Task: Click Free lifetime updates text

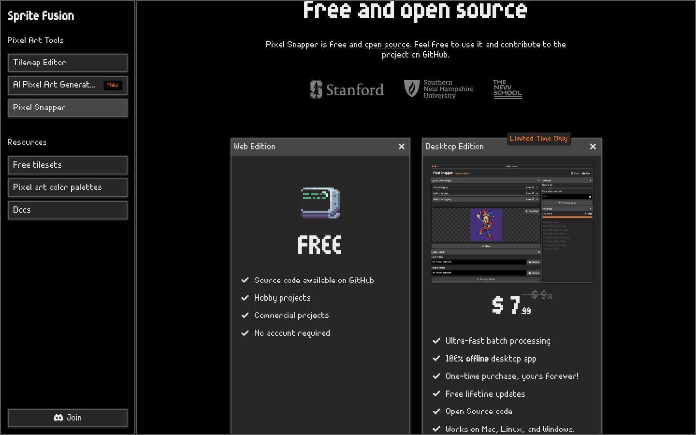Action: 485,394
